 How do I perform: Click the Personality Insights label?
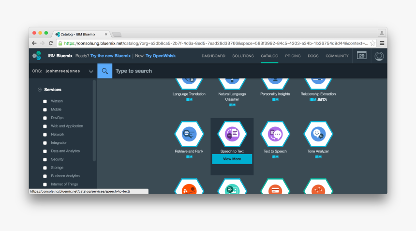tap(275, 94)
